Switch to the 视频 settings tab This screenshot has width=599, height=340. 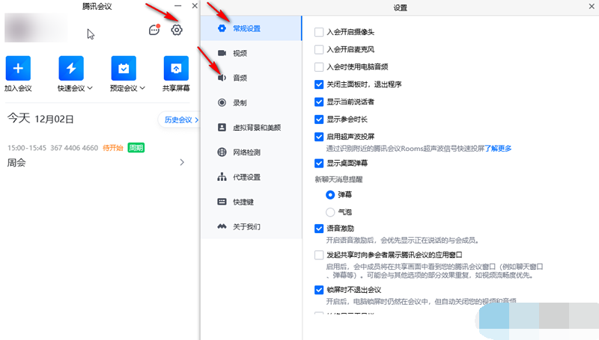point(240,53)
